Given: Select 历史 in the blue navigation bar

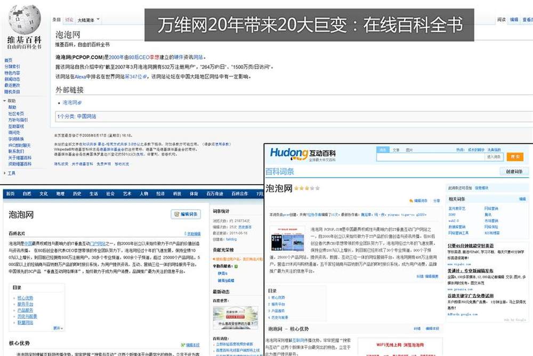Looking at the screenshot, I should click(77, 194).
